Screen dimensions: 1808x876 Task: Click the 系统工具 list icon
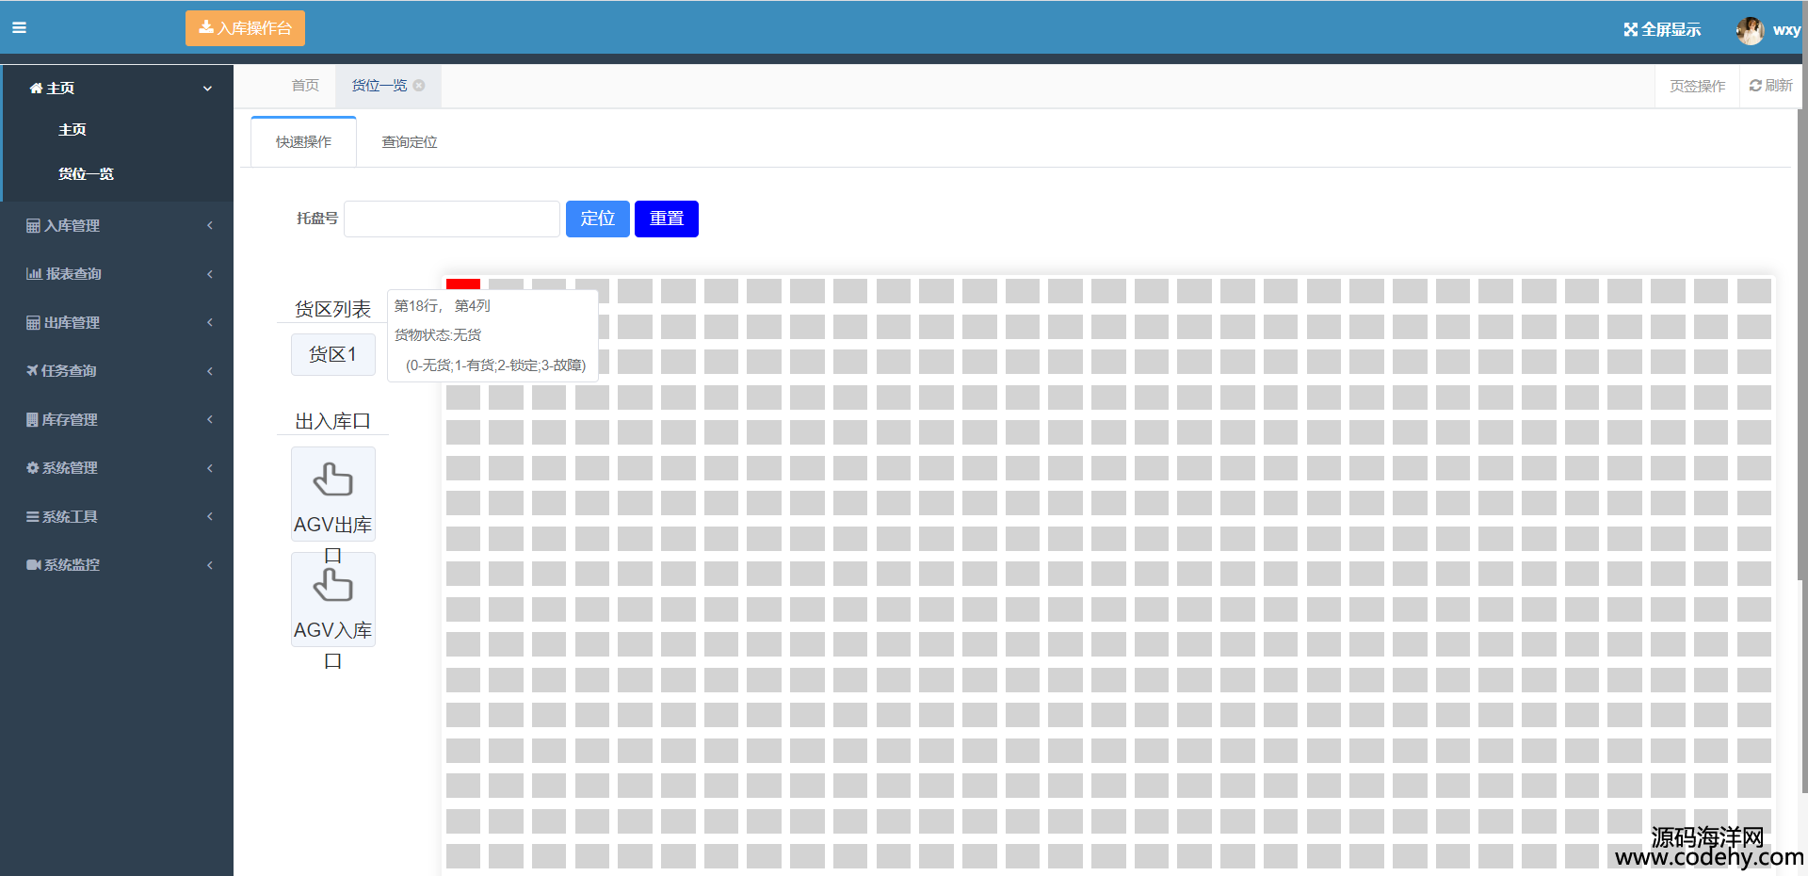point(33,517)
